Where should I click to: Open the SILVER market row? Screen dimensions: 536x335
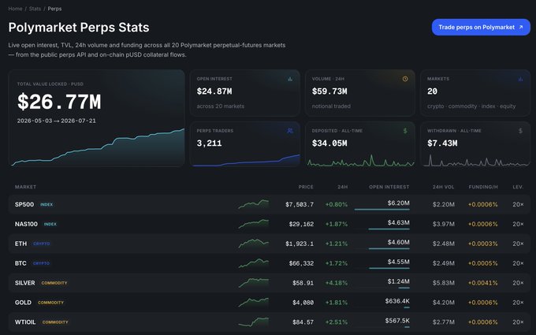[x=270, y=283]
